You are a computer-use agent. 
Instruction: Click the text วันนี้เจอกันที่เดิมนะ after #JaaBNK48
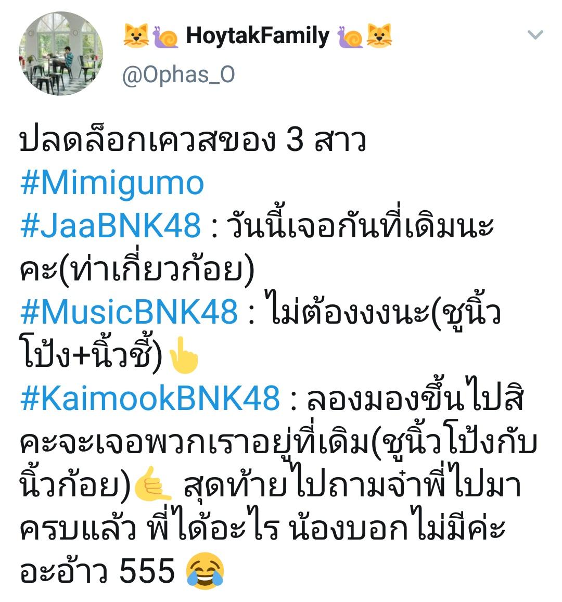(x=359, y=224)
